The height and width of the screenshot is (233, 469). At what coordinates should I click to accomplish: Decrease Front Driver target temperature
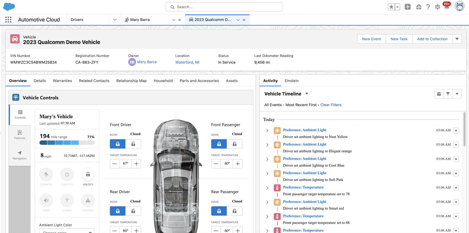coord(115,164)
